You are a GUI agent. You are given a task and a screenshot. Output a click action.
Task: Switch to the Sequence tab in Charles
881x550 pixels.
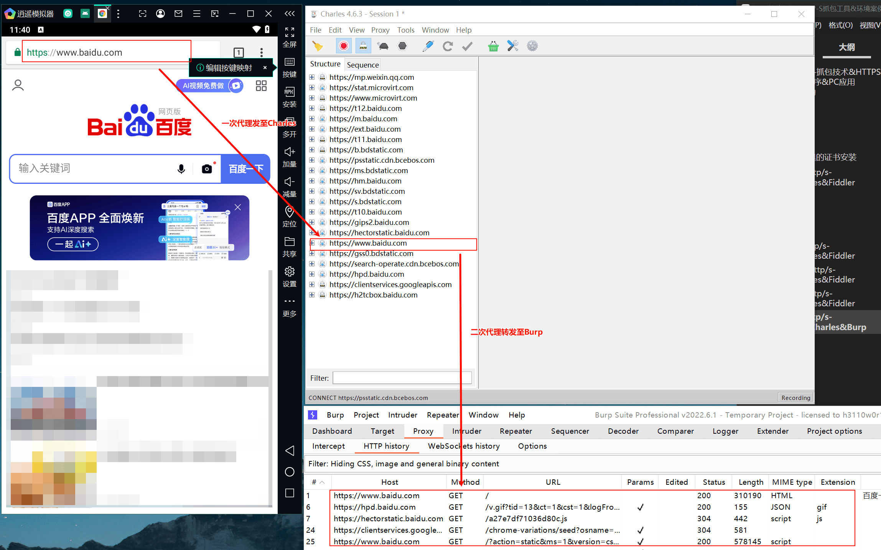coord(363,65)
